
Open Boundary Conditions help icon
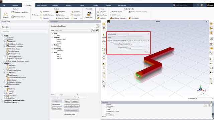pyautogui.click(x=98, y=26)
